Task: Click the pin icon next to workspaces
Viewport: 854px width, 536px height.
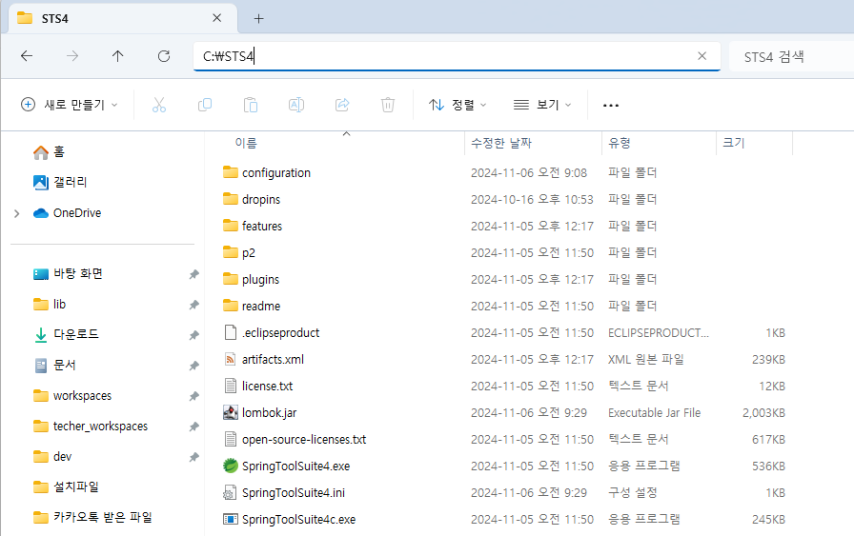Action: click(193, 396)
